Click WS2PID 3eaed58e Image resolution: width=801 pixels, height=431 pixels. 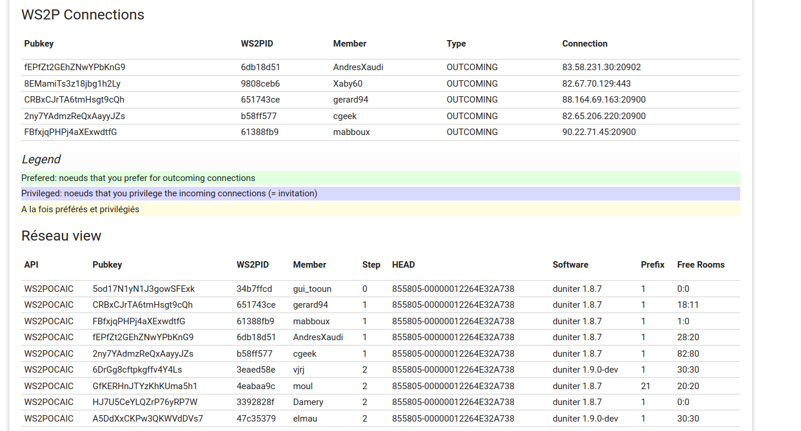(256, 370)
